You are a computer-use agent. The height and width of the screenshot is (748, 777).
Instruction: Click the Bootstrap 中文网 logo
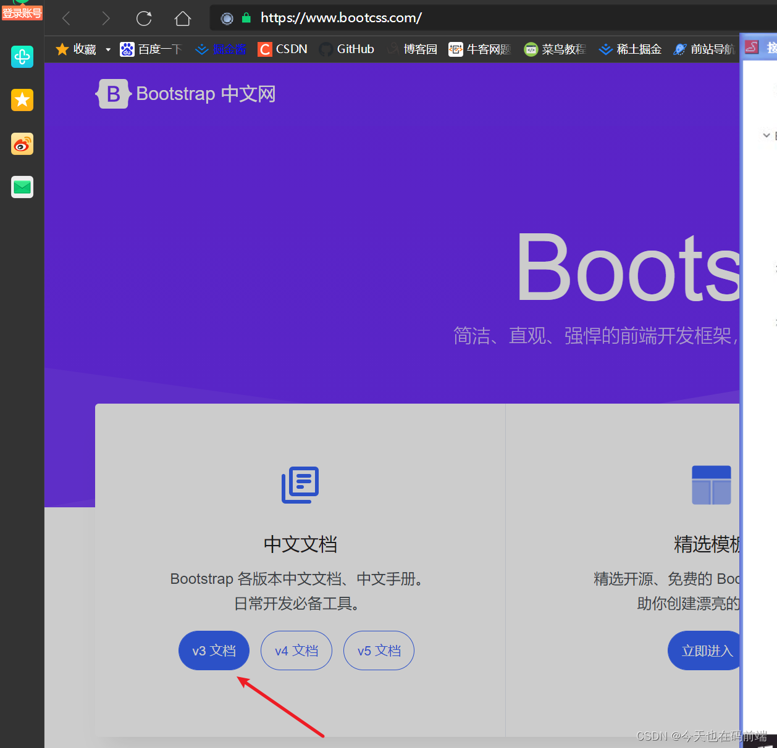coord(185,94)
